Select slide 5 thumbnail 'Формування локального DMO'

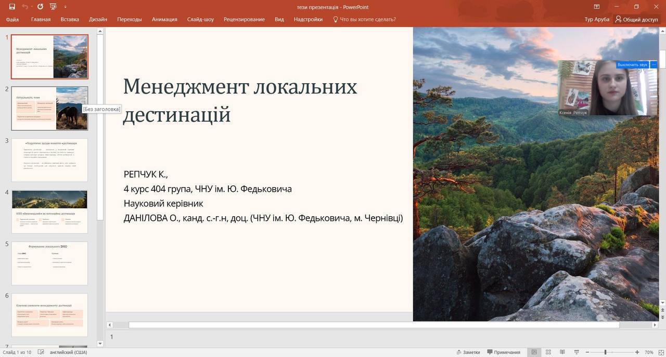click(x=49, y=263)
